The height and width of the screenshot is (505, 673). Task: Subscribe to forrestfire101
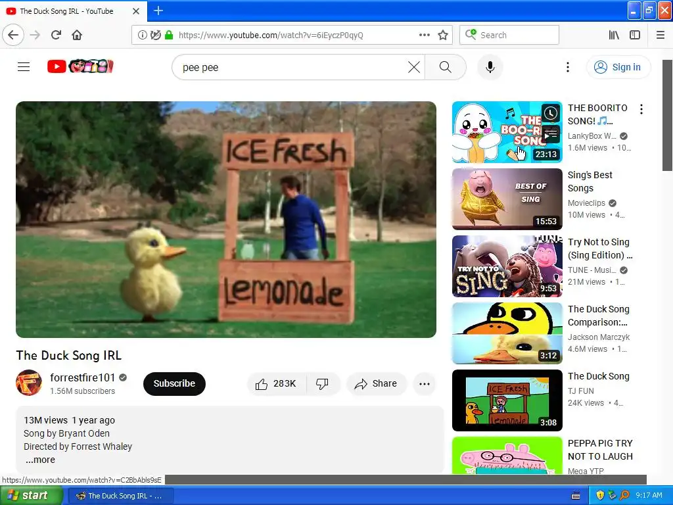click(174, 383)
